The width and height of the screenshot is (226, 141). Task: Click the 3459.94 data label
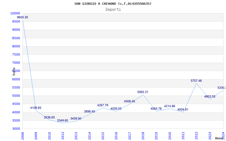[x=76, y=118]
